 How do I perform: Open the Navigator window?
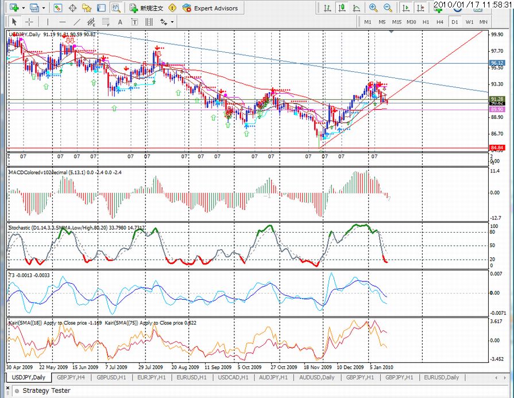click(x=87, y=8)
